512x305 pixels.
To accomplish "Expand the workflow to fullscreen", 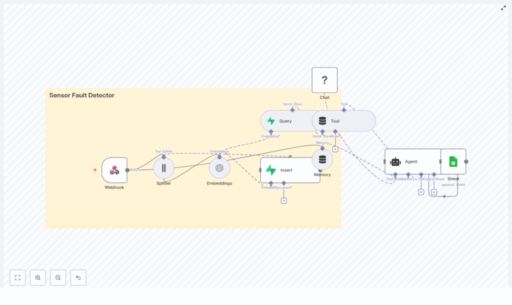I will coord(503,8).
